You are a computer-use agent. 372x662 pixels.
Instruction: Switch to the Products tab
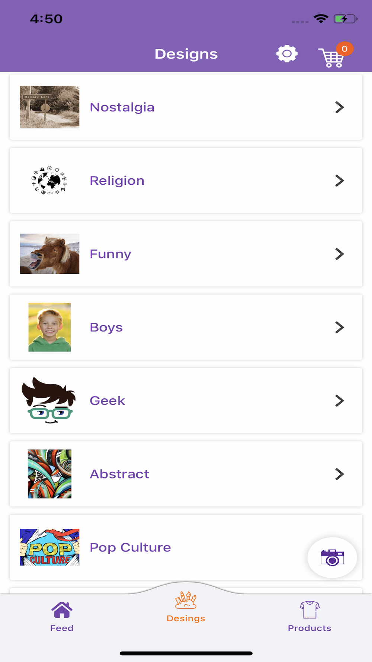tap(310, 628)
